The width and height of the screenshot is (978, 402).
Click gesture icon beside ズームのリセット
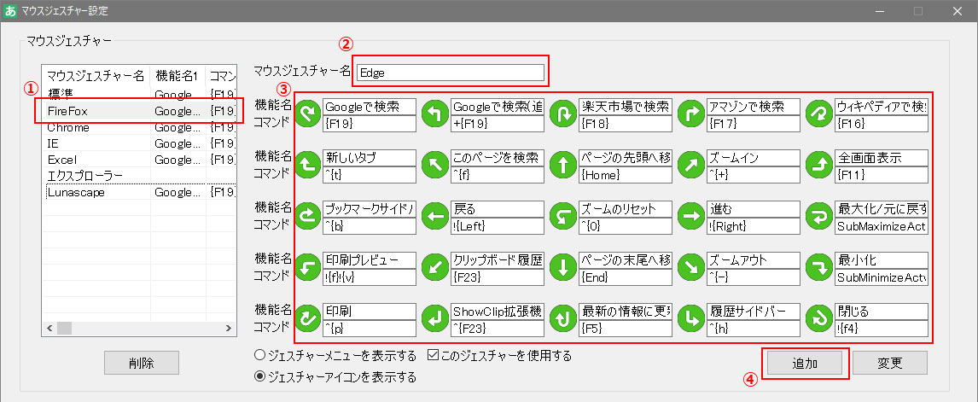click(x=564, y=218)
